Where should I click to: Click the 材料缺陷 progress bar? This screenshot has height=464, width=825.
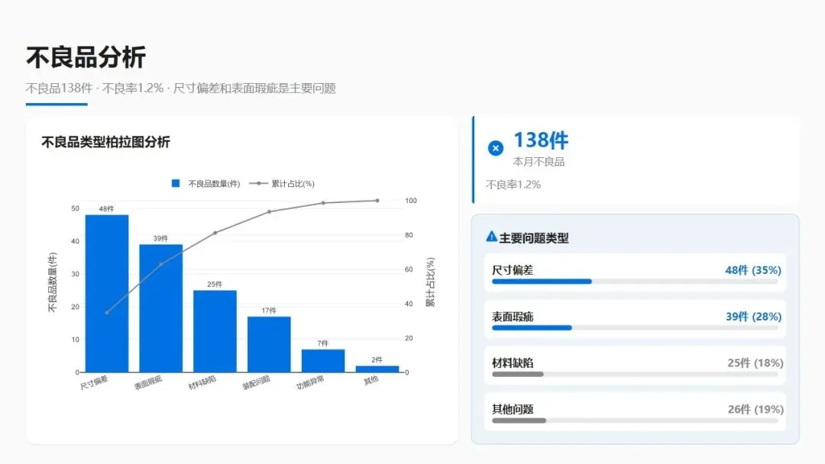635,374
